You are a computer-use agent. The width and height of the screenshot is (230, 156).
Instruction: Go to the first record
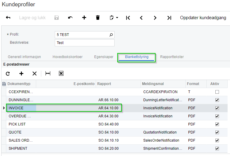[128, 18]
